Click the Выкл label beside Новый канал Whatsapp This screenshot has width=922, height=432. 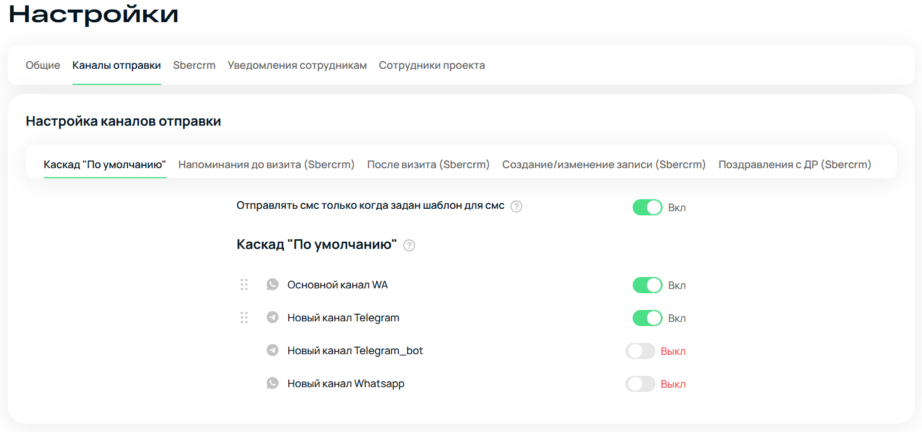(x=673, y=384)
